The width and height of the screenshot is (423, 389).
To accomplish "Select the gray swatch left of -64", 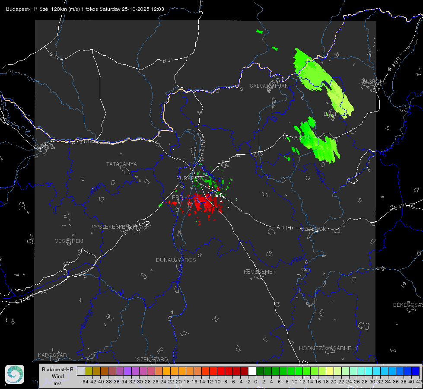I will 81,371.
